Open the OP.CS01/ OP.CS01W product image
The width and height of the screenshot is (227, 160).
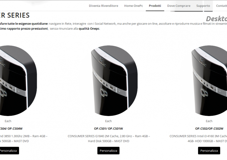(x=114, y=81)
